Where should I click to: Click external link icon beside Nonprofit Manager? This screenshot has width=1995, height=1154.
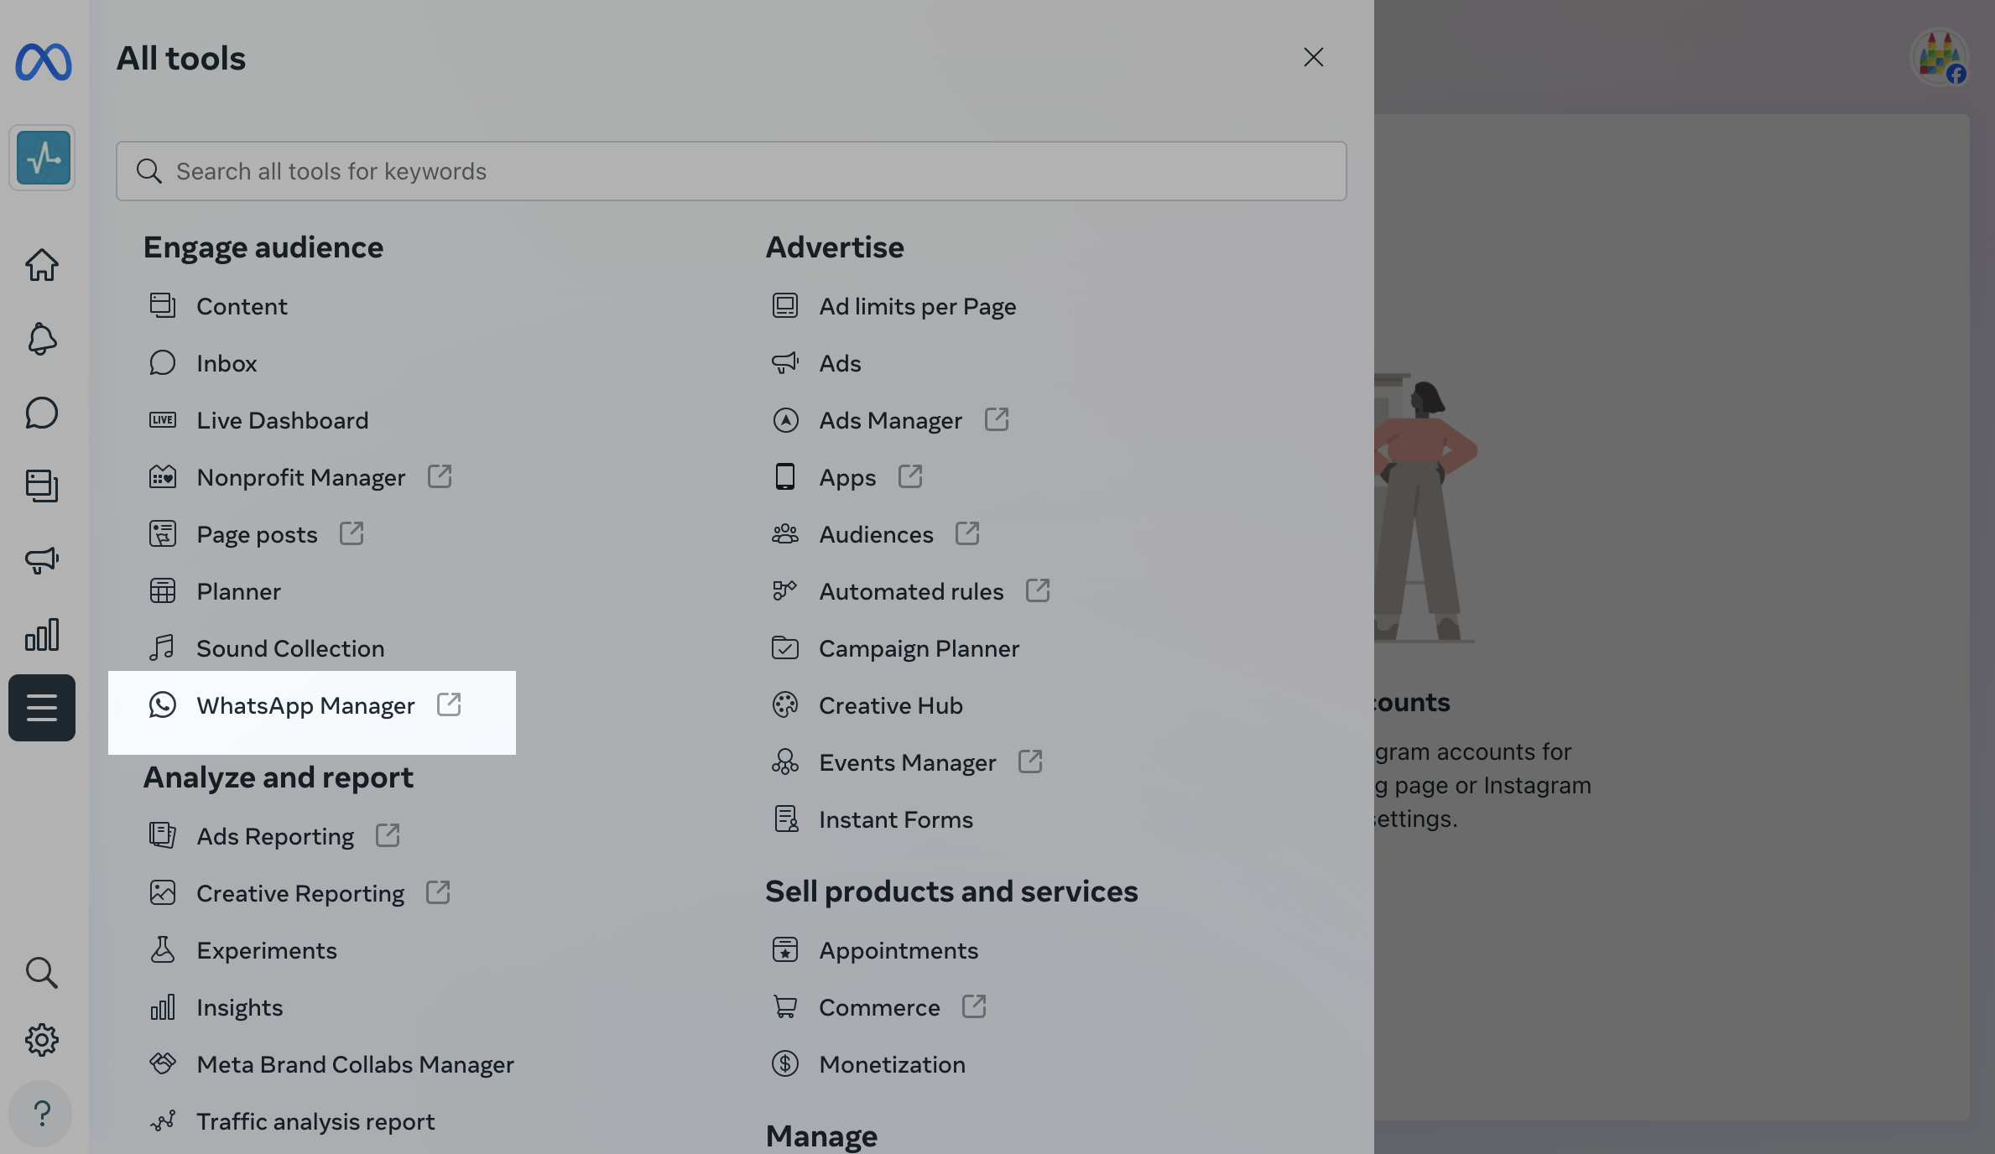click(440, 476)
